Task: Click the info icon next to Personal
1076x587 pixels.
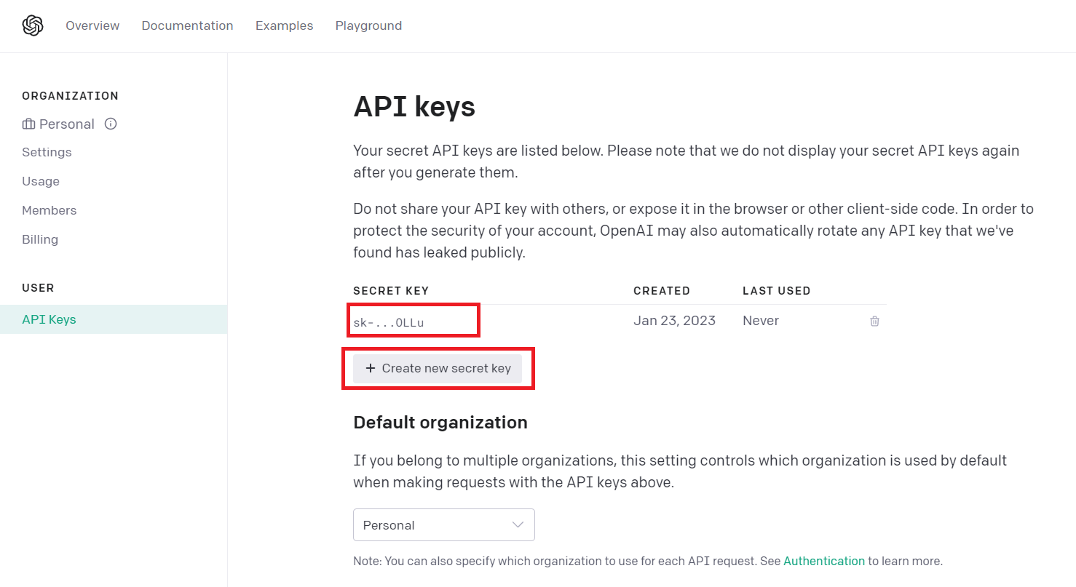Action: click(111, 124)
